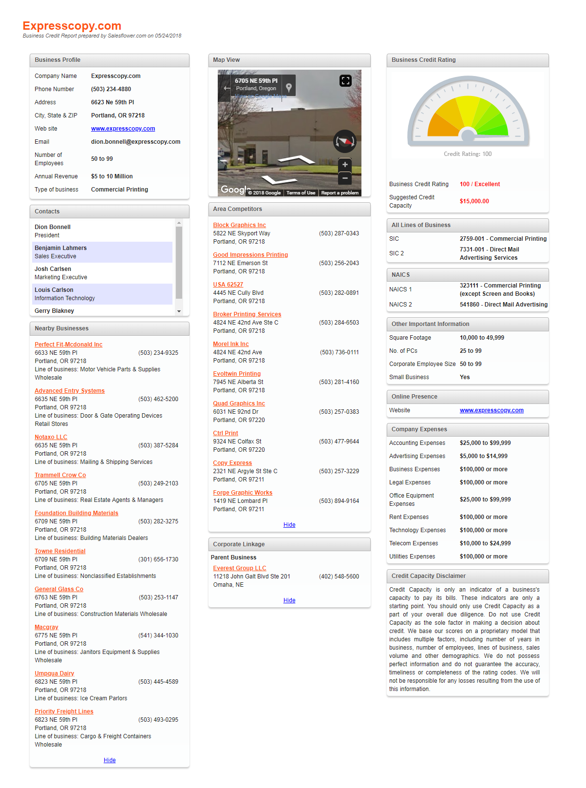Hide the Area Competitors list

click(289, 525)
